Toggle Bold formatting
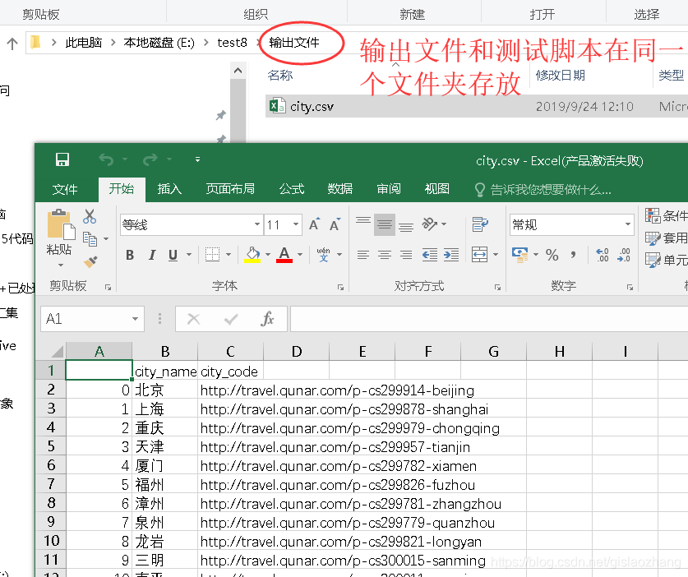688x577 pixels. pos(130,255)
